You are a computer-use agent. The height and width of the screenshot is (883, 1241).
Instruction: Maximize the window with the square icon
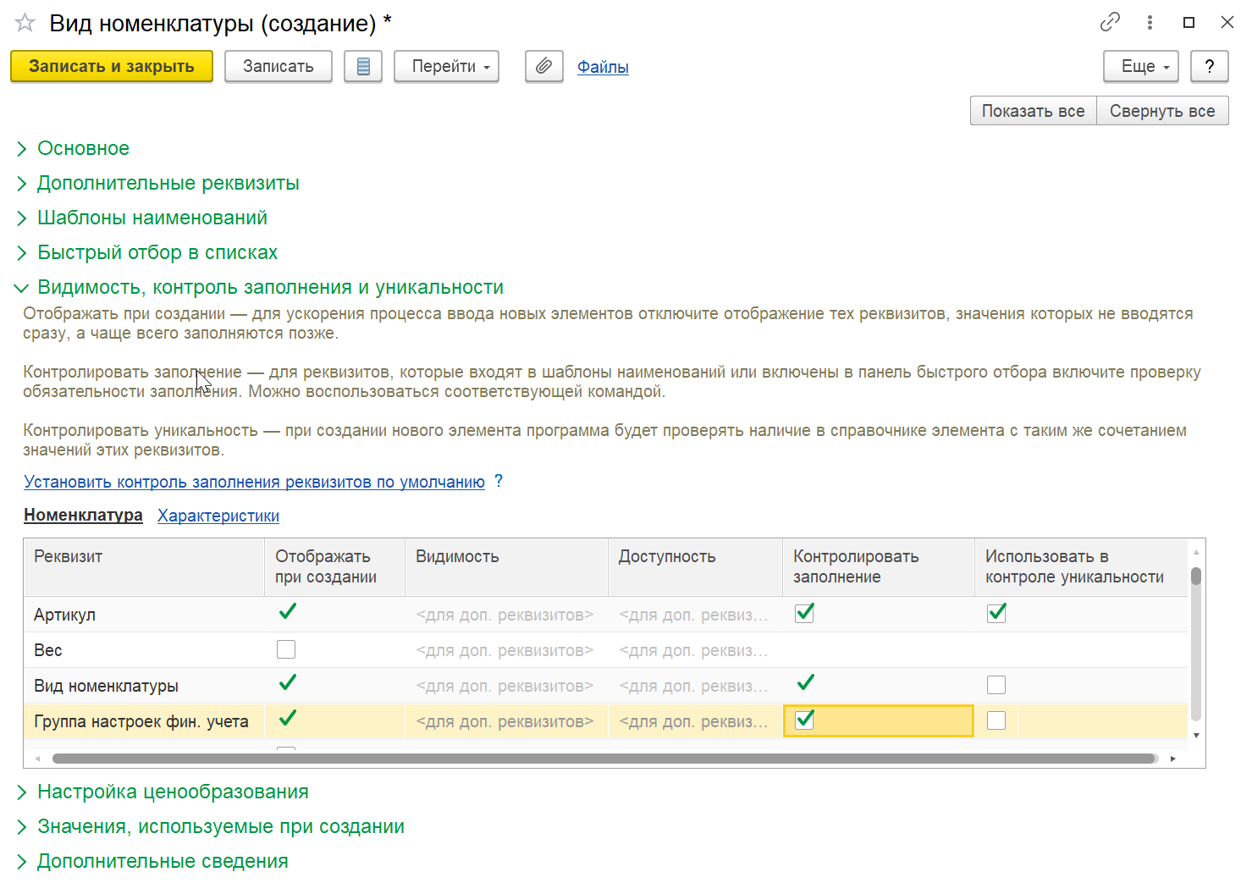click(1189, 22)
